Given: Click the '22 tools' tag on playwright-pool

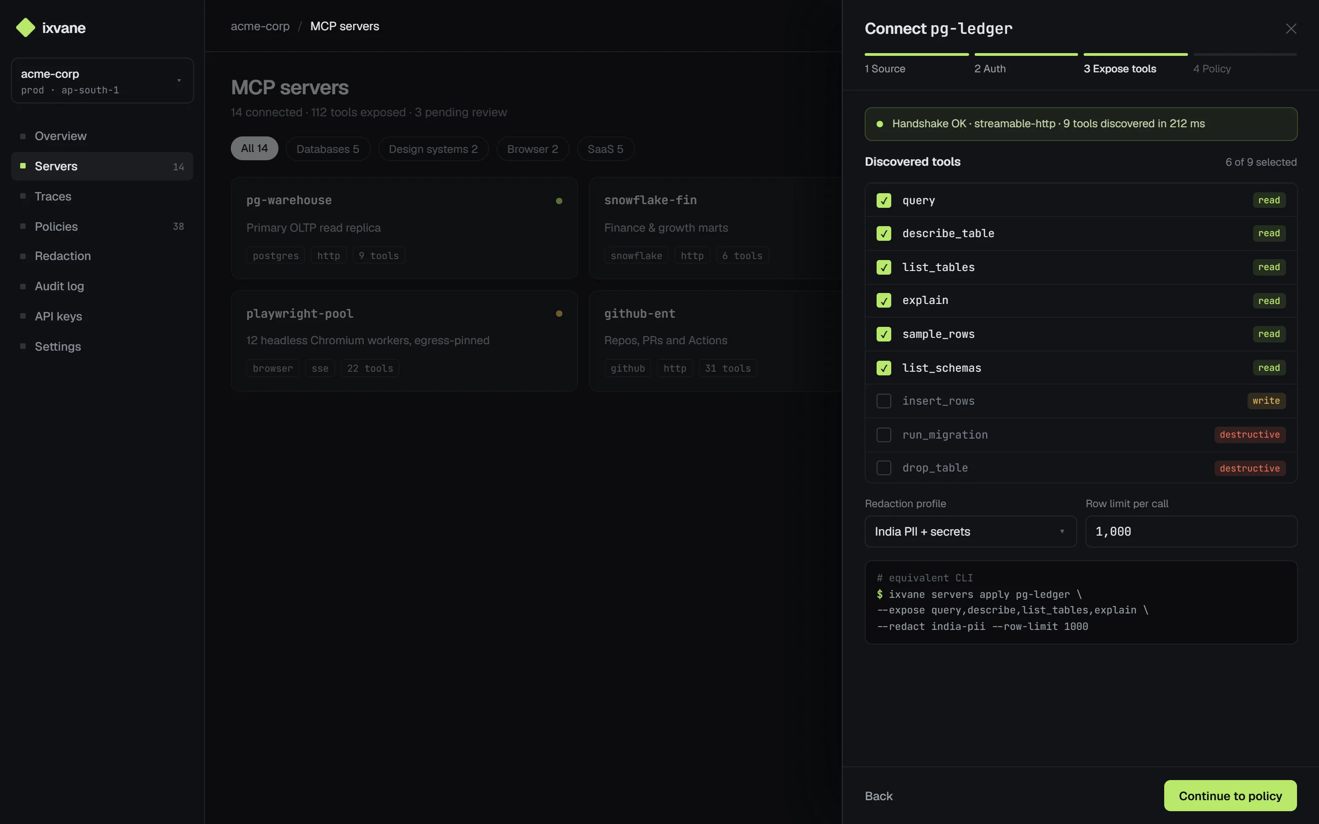Looking at the screenshot, I should (x=370, y=369).
